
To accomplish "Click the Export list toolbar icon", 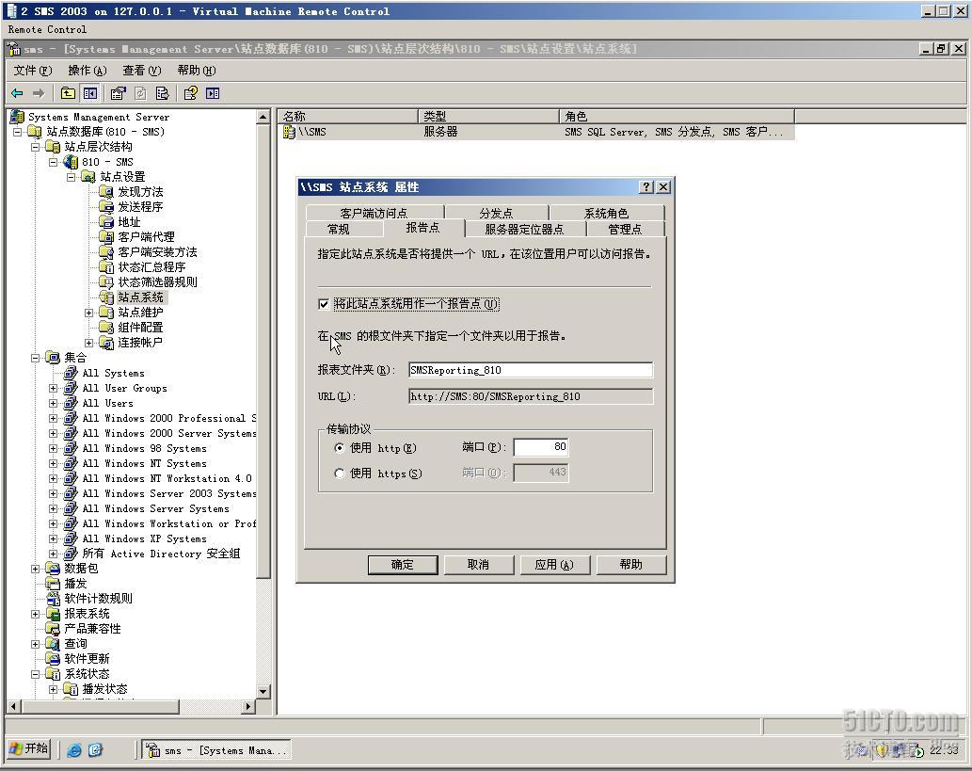I will coord(163,93).
